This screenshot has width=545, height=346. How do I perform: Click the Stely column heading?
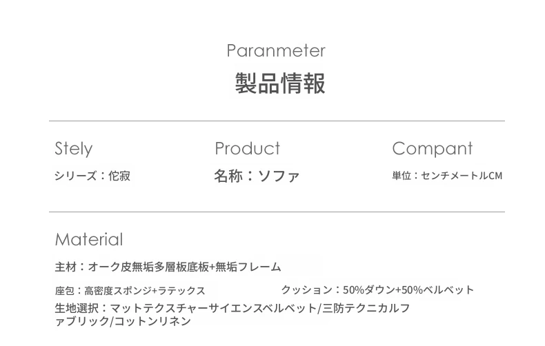tap(74, 149)
